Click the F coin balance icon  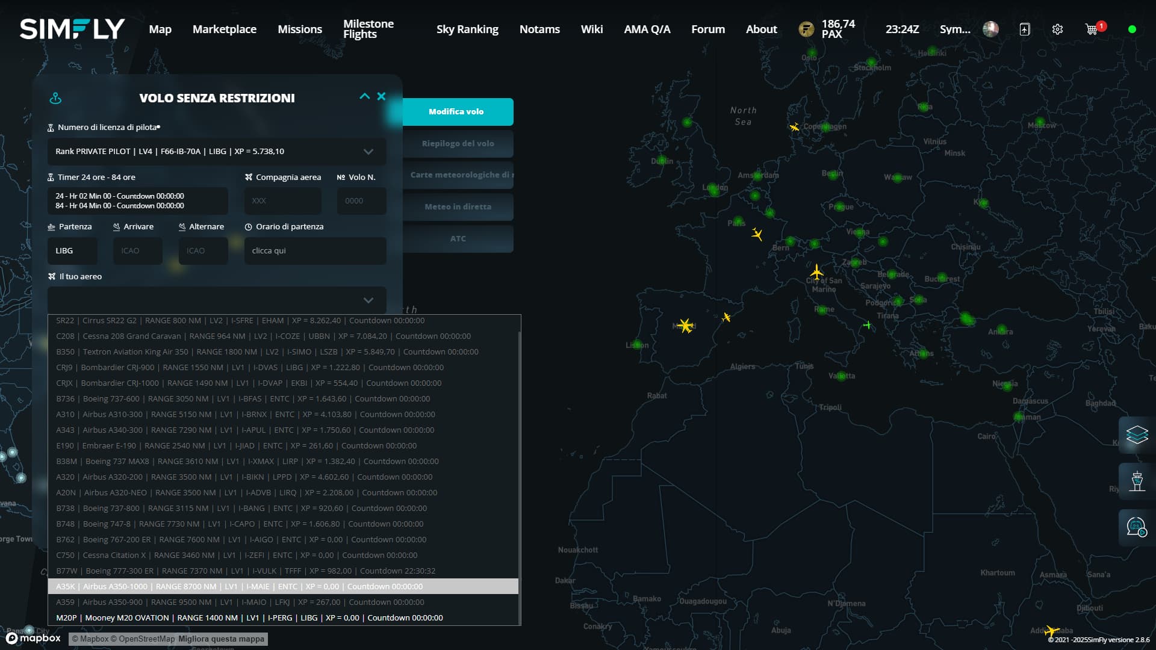point(806,29)
